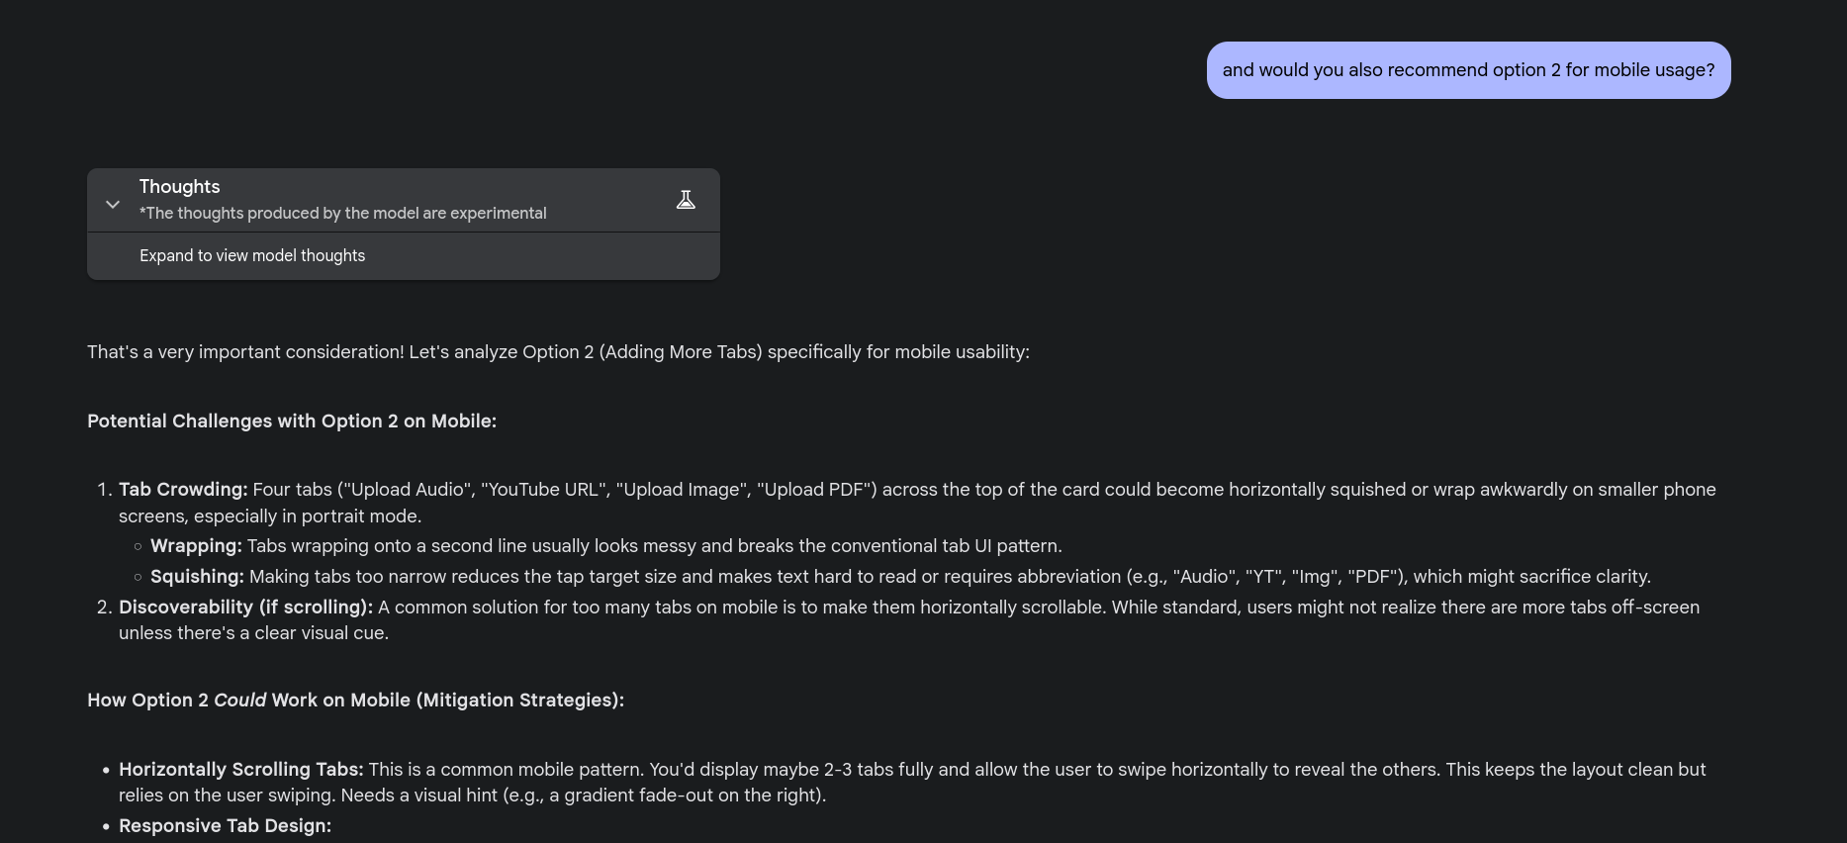Click the 'very important consideration' intro sentence
1847x843 pixels.
tap(558, 352)
